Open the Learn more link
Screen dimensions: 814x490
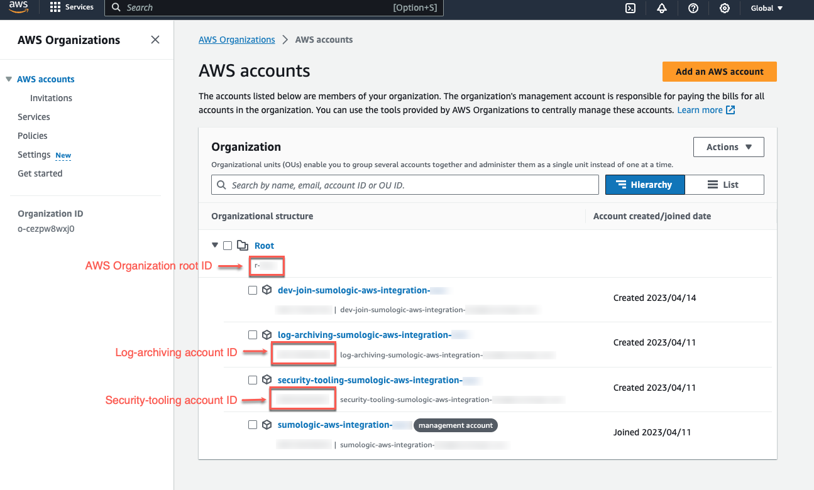click(701, 109)
